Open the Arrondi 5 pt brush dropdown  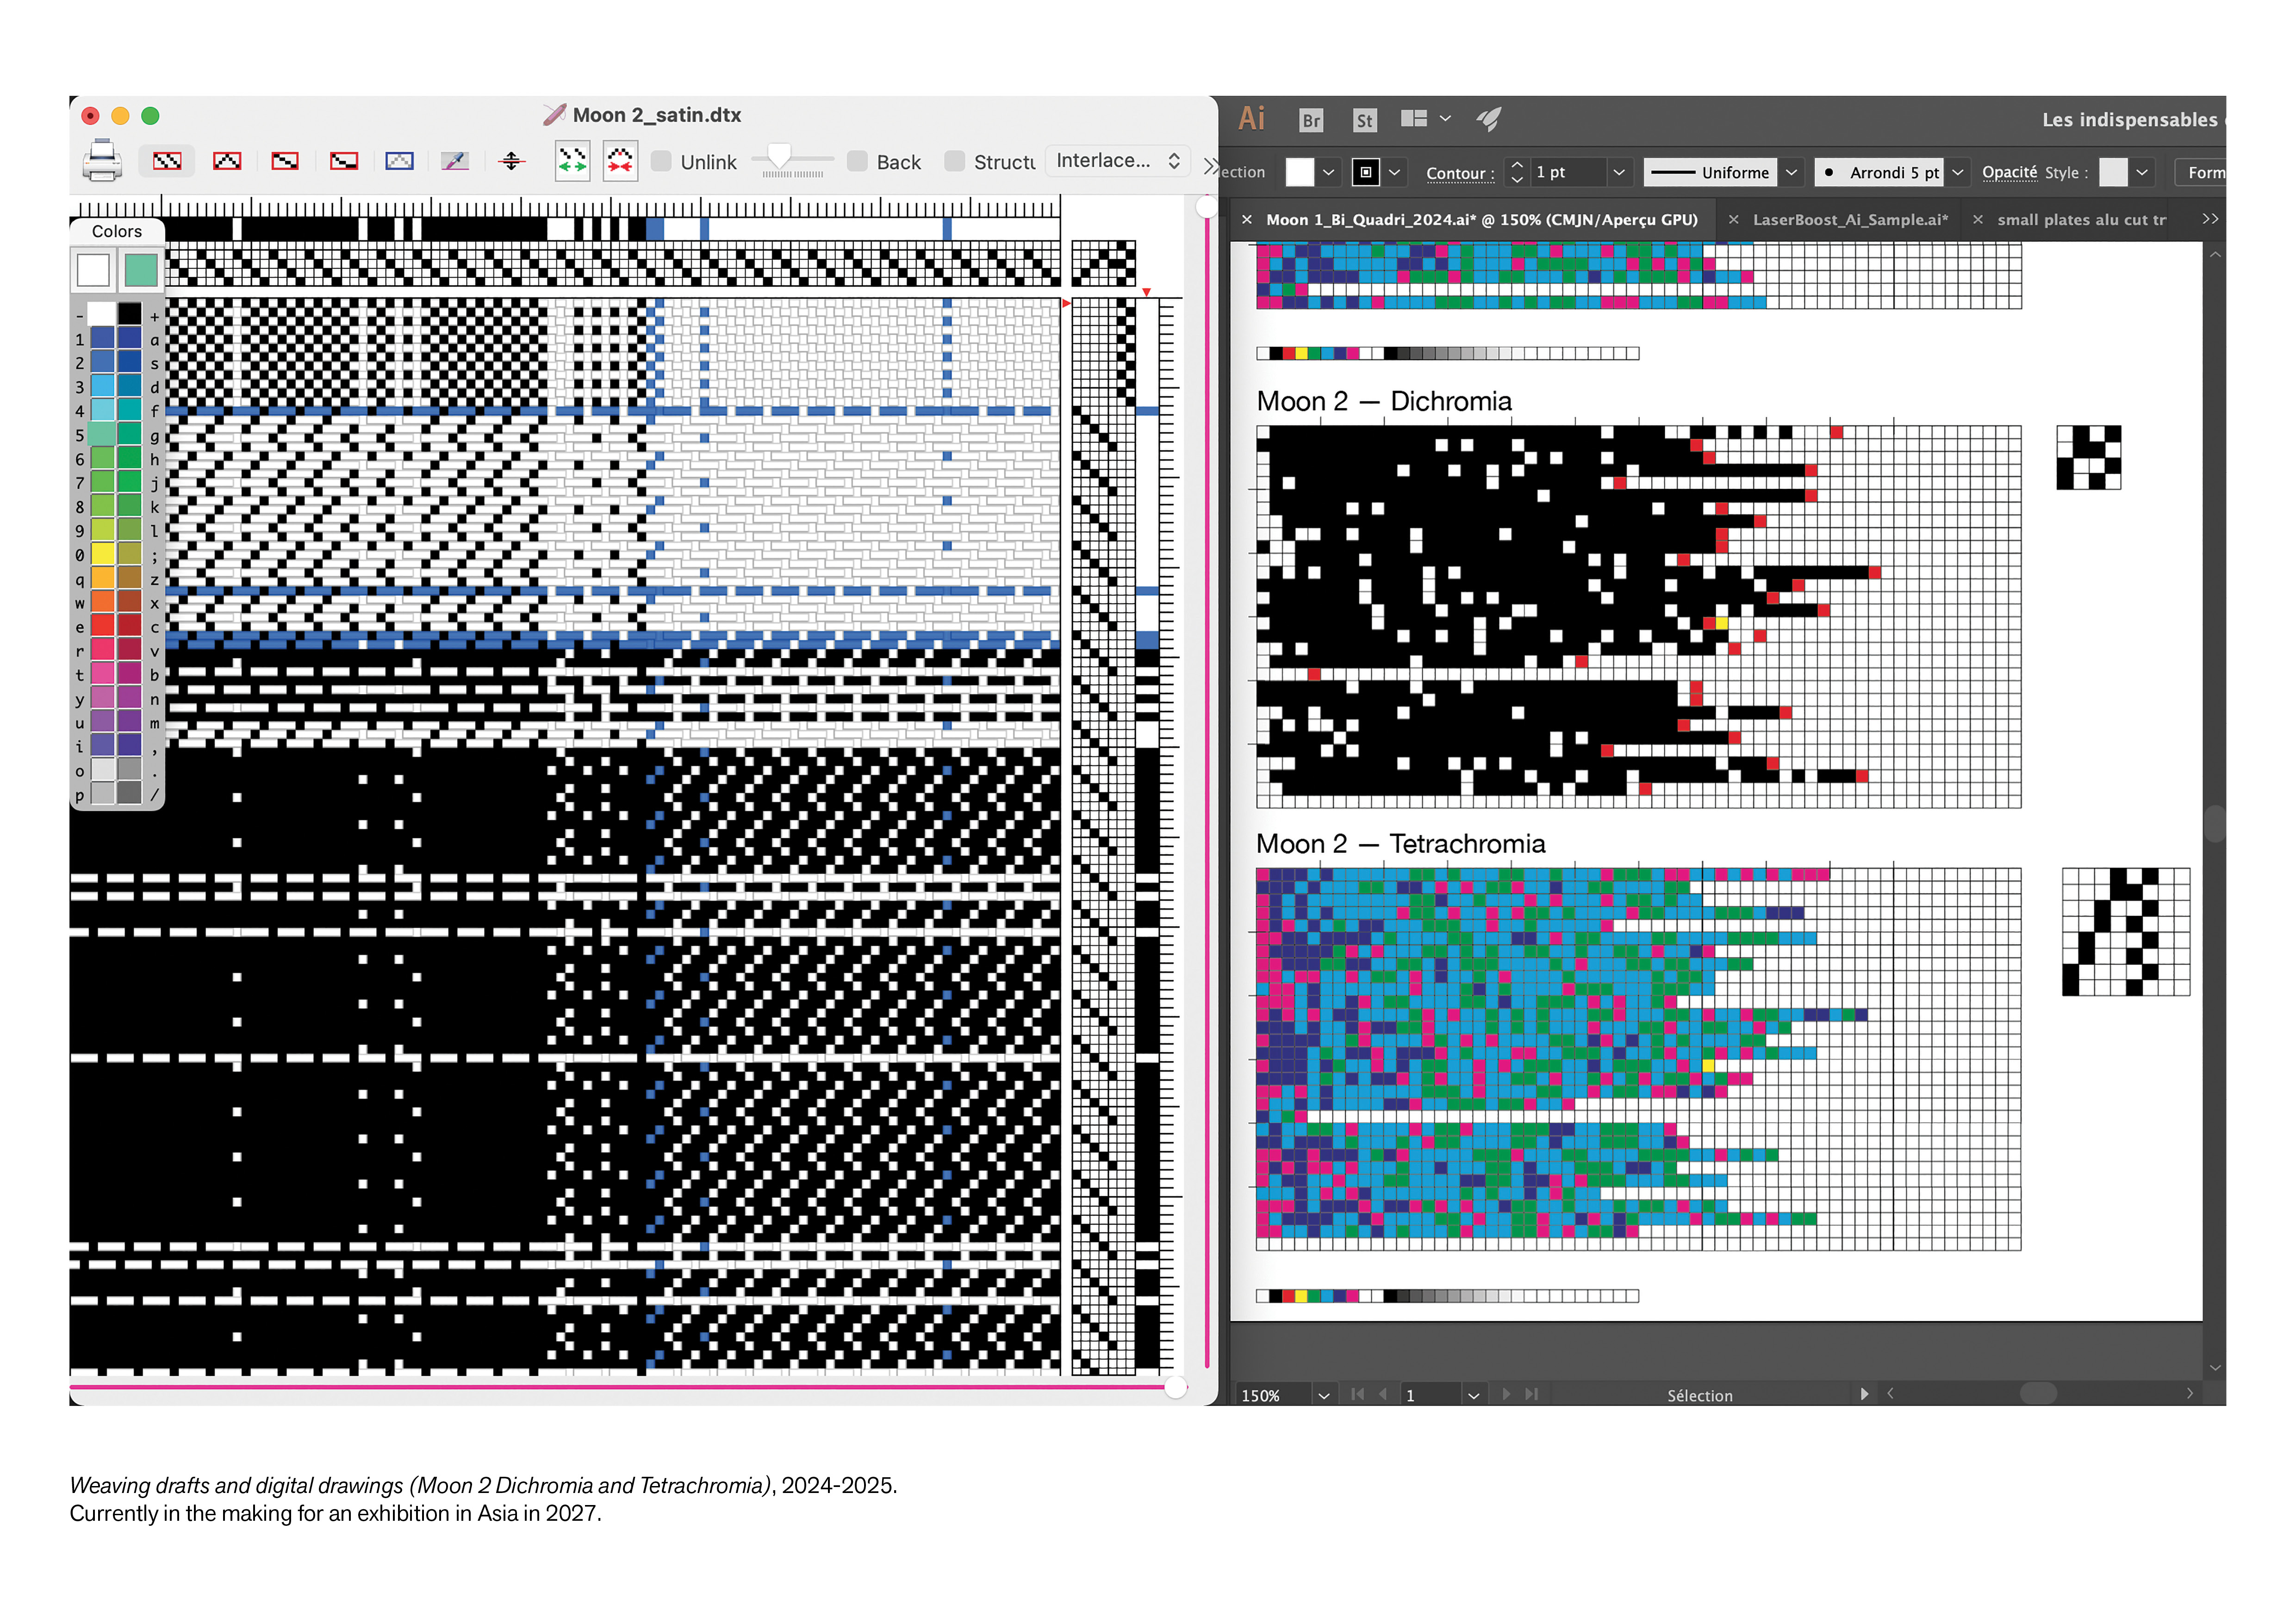(x=1957, y=172)
